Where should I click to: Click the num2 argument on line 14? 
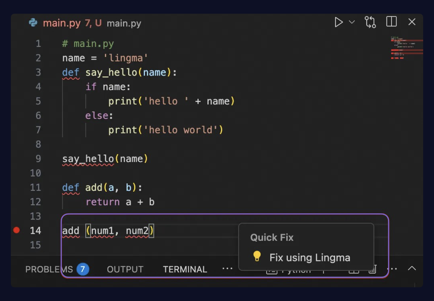(x=137, y=231)
